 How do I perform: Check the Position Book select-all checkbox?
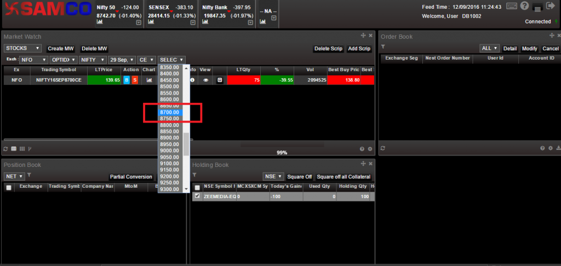[x=8, y=187]
